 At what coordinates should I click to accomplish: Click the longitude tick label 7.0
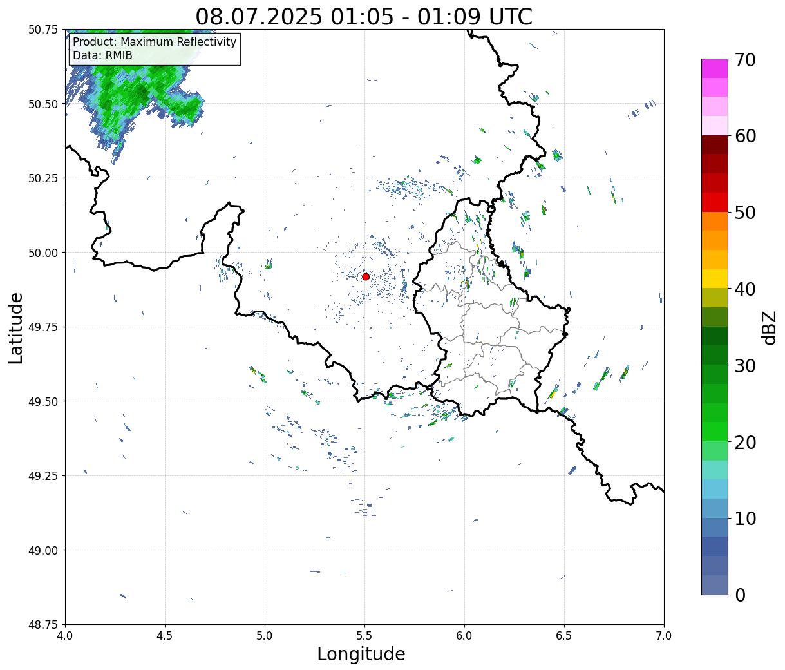[664, 635]
